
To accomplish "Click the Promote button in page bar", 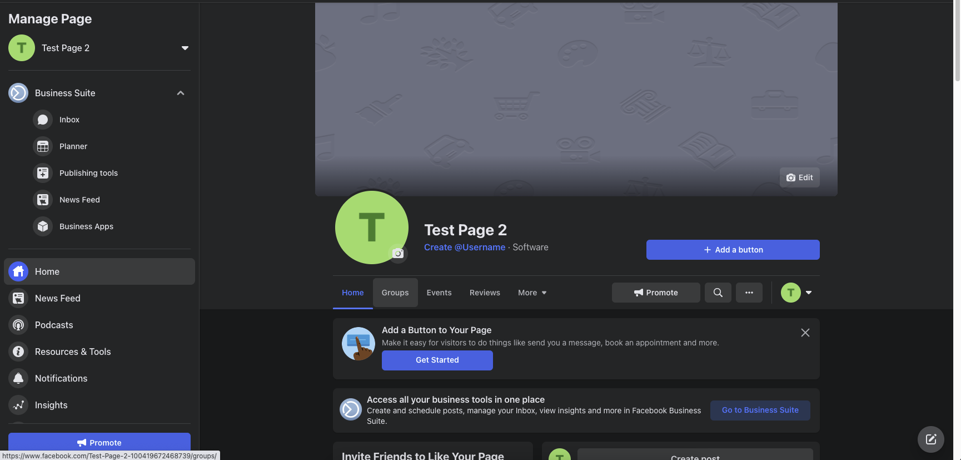I will click(656, 293).
